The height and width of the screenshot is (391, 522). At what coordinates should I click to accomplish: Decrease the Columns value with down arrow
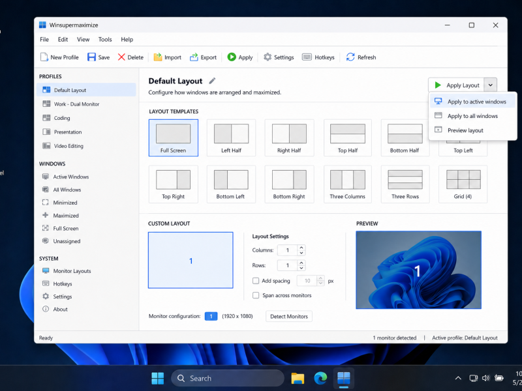[301, 253]
